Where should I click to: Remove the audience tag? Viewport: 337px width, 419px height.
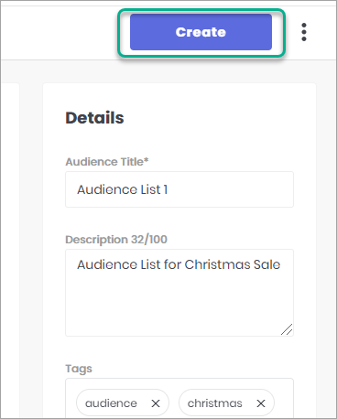point(156,403)
